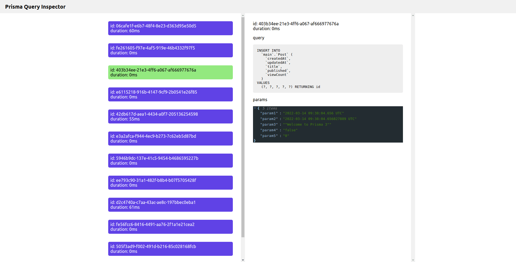Select query d2c4740a with 61ms duration
The image size is (516, 262).
[170, 205]
